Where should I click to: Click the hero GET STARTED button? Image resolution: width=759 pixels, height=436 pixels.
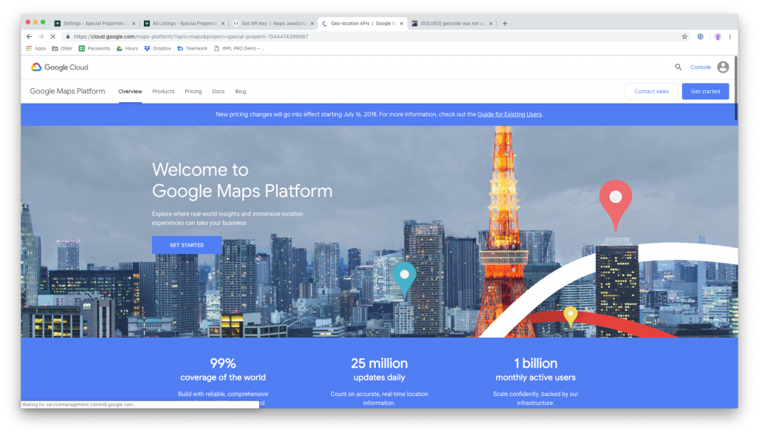[187, 245]
